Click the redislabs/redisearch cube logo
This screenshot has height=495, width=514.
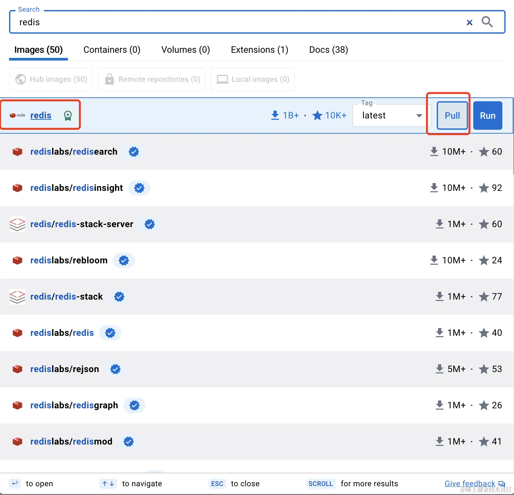click(x=17, y=151)
